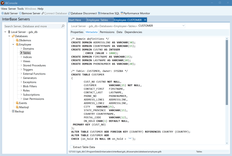Open the Properties sub-tab
Image resolution: width=232 pixels, height=156 pixels.
pyautogui.click(x=77, y=32)
